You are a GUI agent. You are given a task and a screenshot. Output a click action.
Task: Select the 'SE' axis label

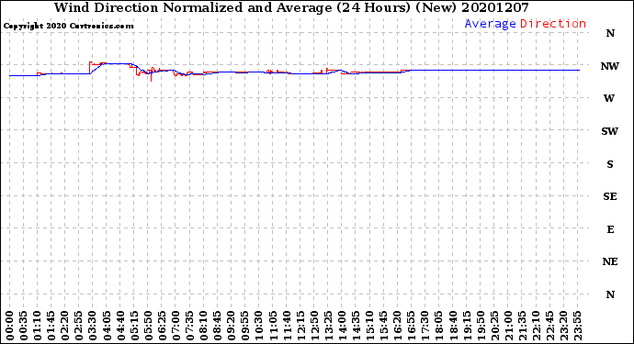[610, 196]
